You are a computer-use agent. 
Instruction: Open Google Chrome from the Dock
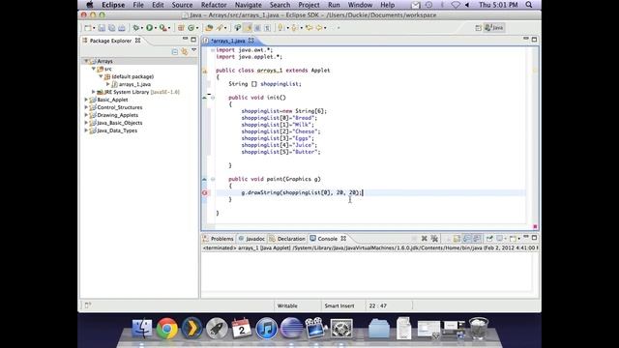(x=166, y=329)
